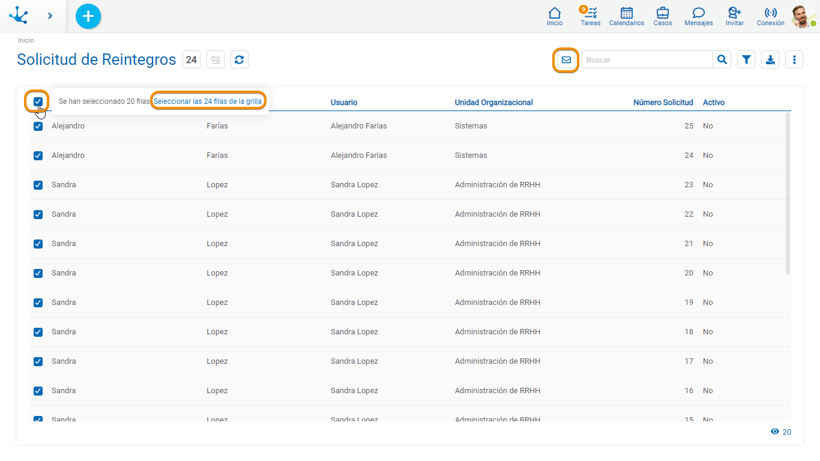Open Calendarios calendar icon
This screenshot has width=820, height=461.
[627, 16]
